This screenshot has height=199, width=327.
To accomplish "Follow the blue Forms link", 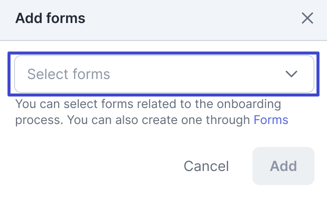I will 271,120.
